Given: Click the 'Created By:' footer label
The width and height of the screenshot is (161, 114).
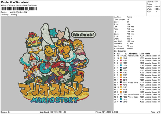Looking at the screenshot, I should tap(6, 112).
